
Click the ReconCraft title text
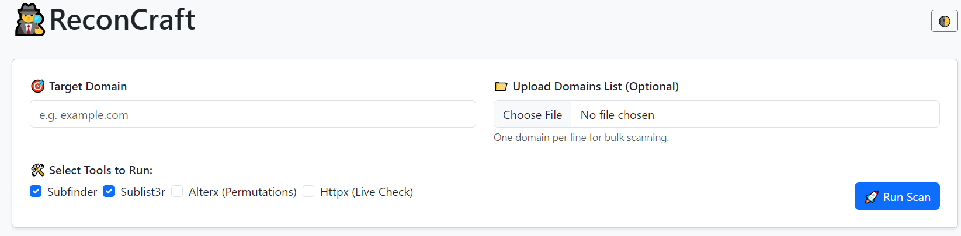(122, 20)
